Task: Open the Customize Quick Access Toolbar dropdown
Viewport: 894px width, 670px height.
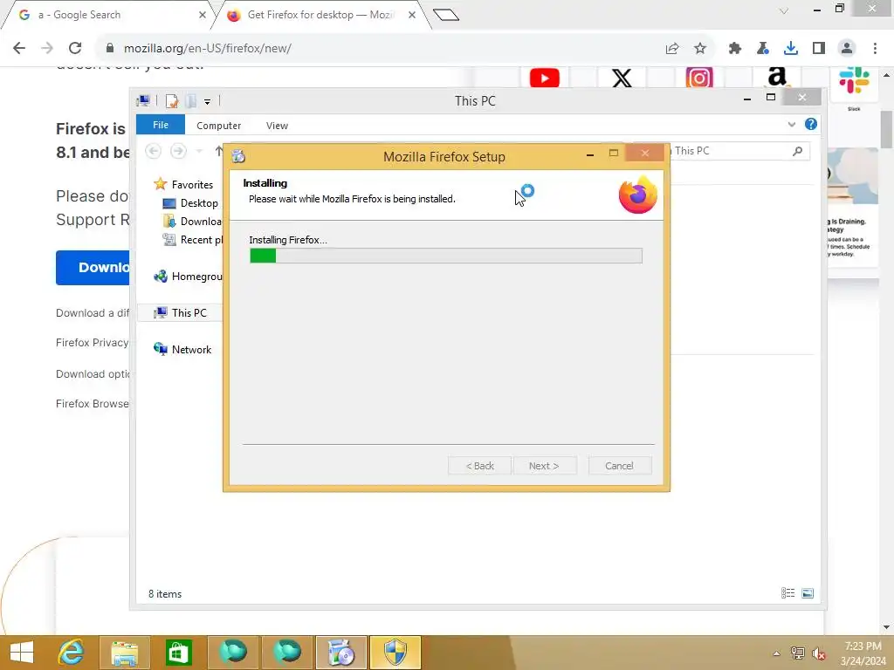Action: point(208,102)
